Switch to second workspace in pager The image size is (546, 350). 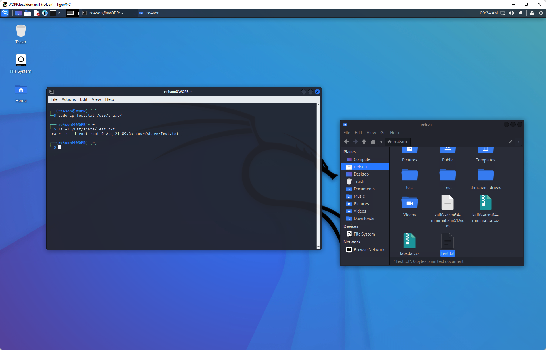76,13
